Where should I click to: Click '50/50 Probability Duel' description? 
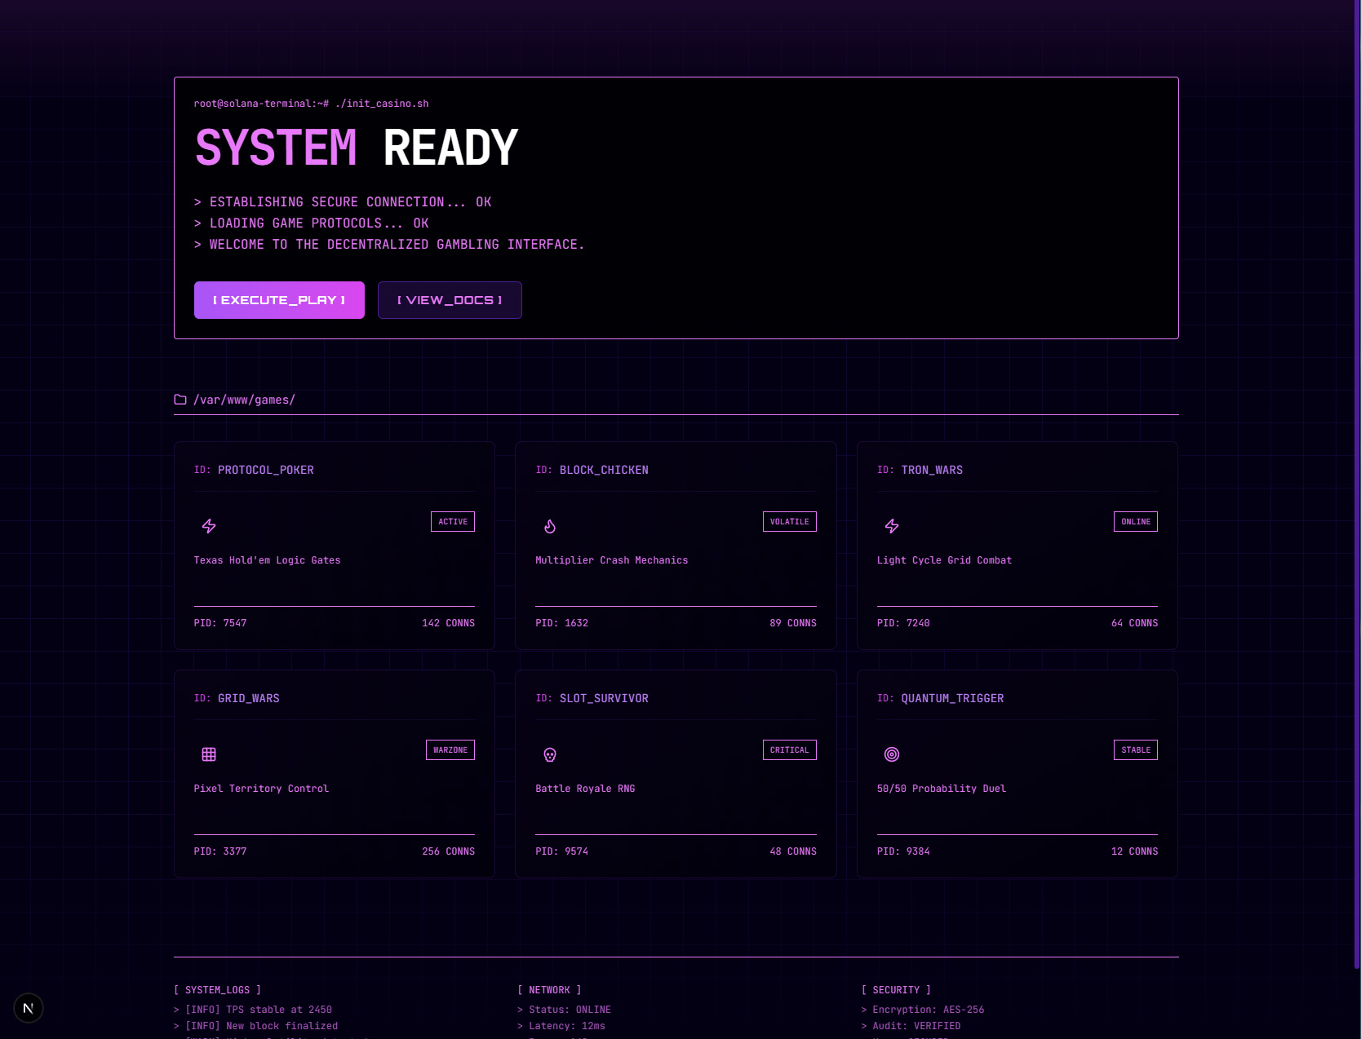pos(942,789)
